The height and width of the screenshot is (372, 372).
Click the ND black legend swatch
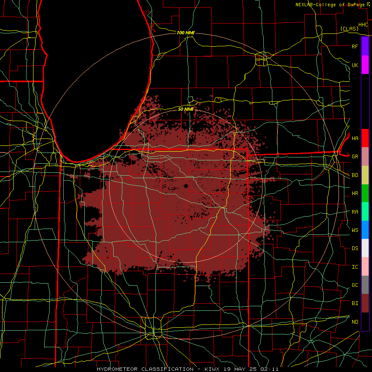365,322
